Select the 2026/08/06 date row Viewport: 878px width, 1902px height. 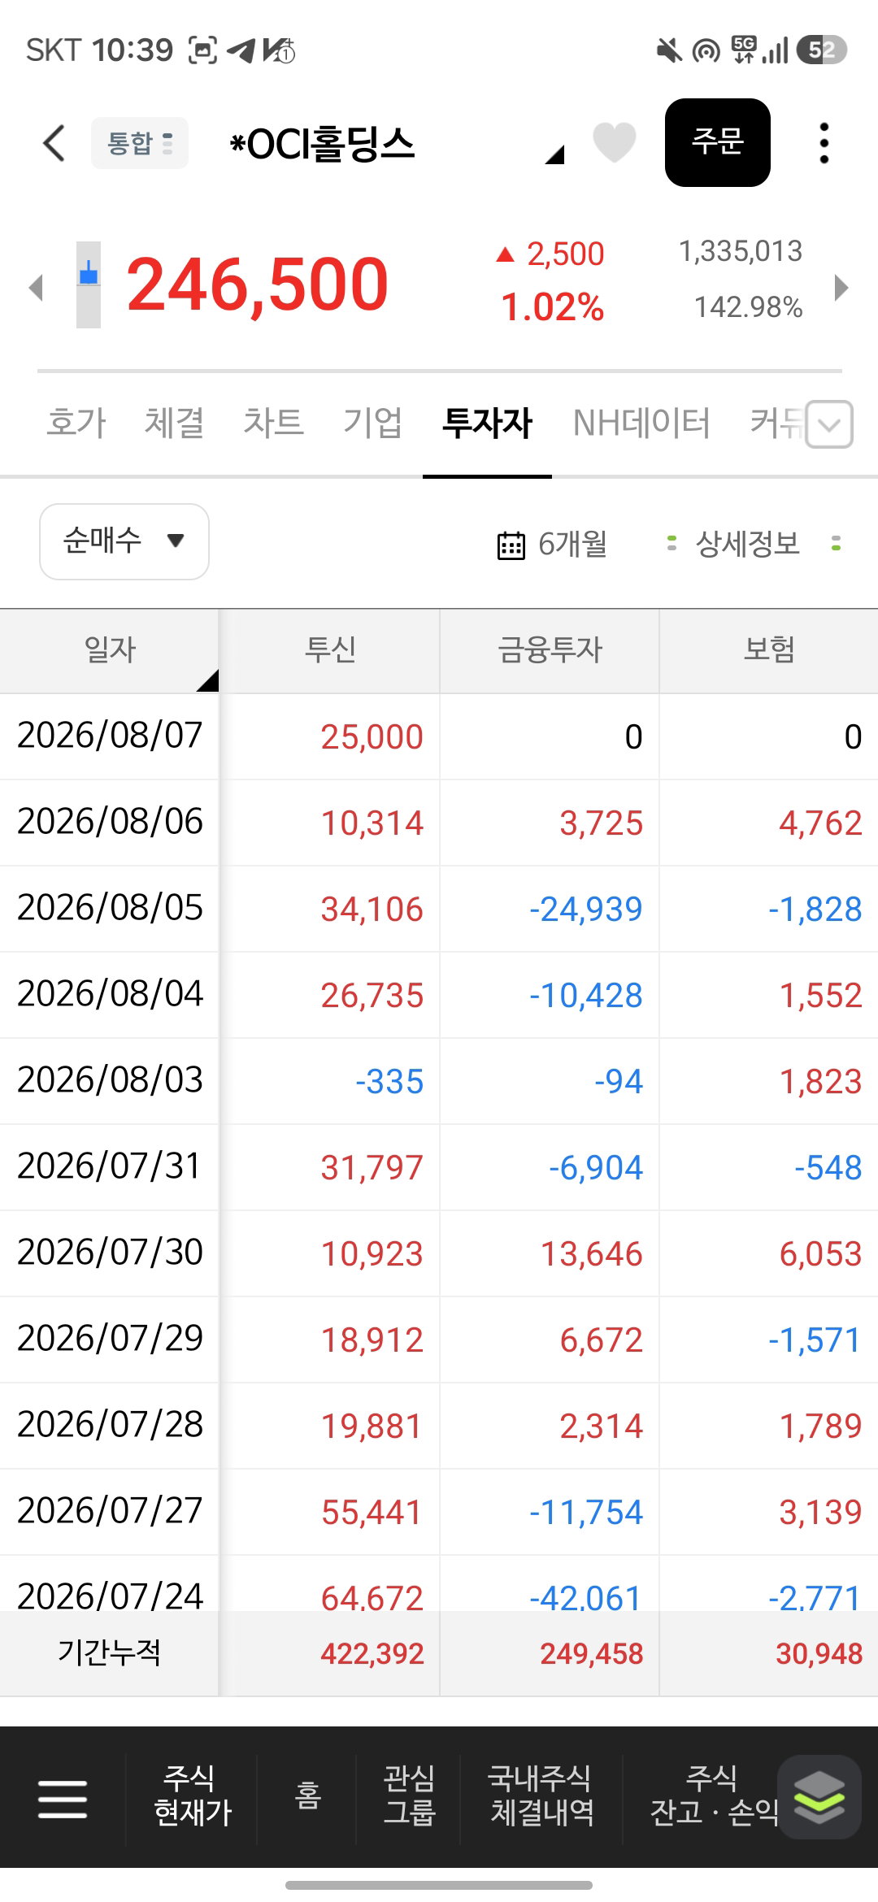(110, 822)
